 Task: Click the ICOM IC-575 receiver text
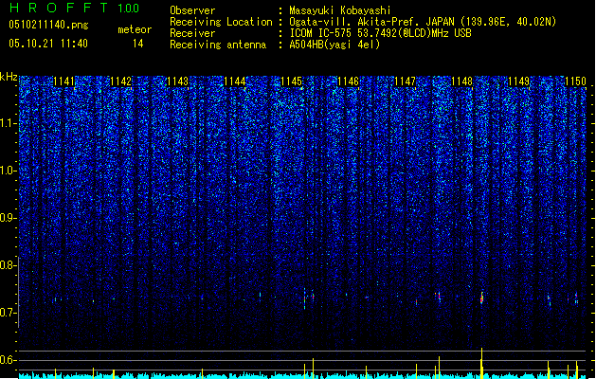pos(380,33)
